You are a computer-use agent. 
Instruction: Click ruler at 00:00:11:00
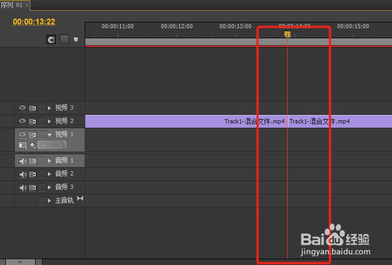point(118,26)
